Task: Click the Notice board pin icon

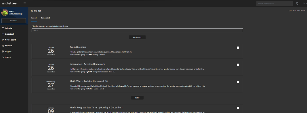Action: tap(3, 40)
